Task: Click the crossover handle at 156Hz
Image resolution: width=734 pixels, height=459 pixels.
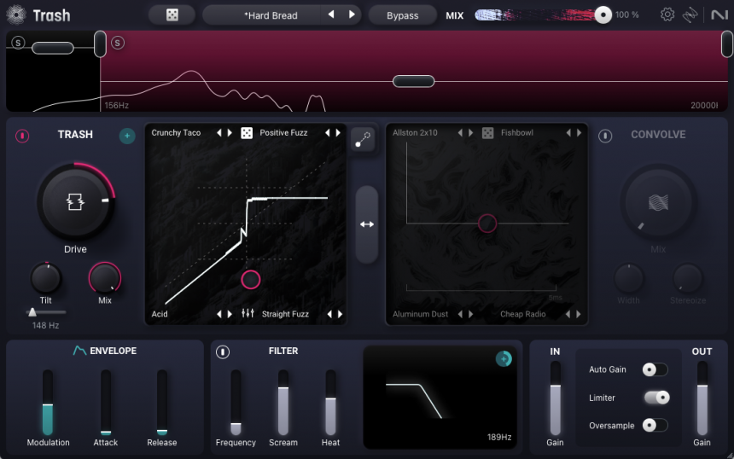Action: click(x=100, y=44)
